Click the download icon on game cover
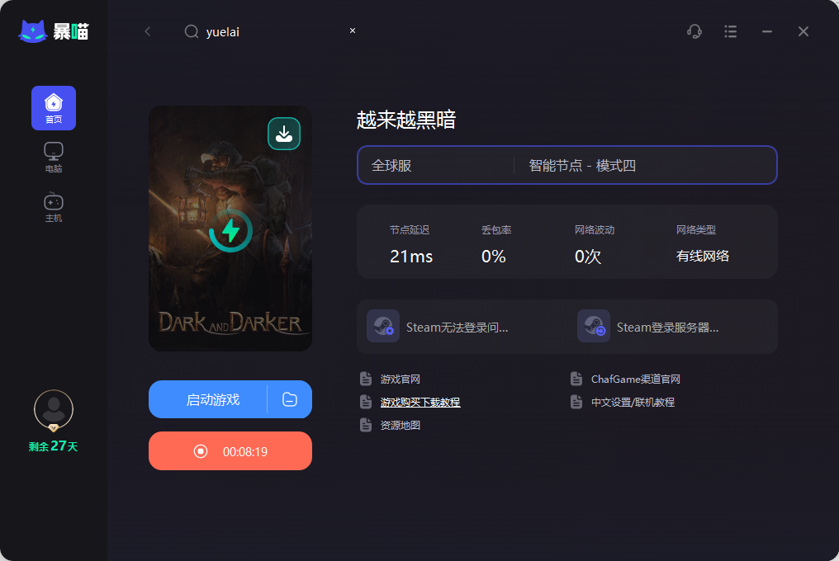 pyautogui.click(x=284, y=134)
